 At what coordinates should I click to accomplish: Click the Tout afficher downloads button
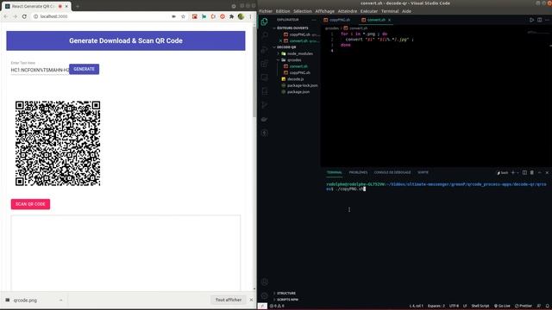pyautogui.click(x=229, y=300)
